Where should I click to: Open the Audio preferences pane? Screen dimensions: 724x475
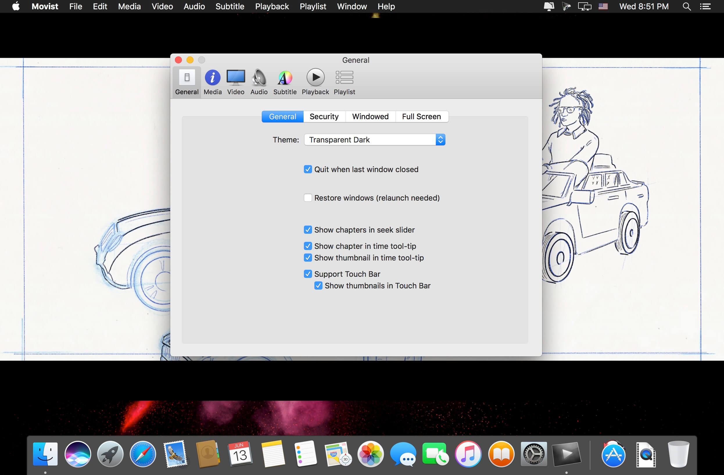[x=259, y=82]
